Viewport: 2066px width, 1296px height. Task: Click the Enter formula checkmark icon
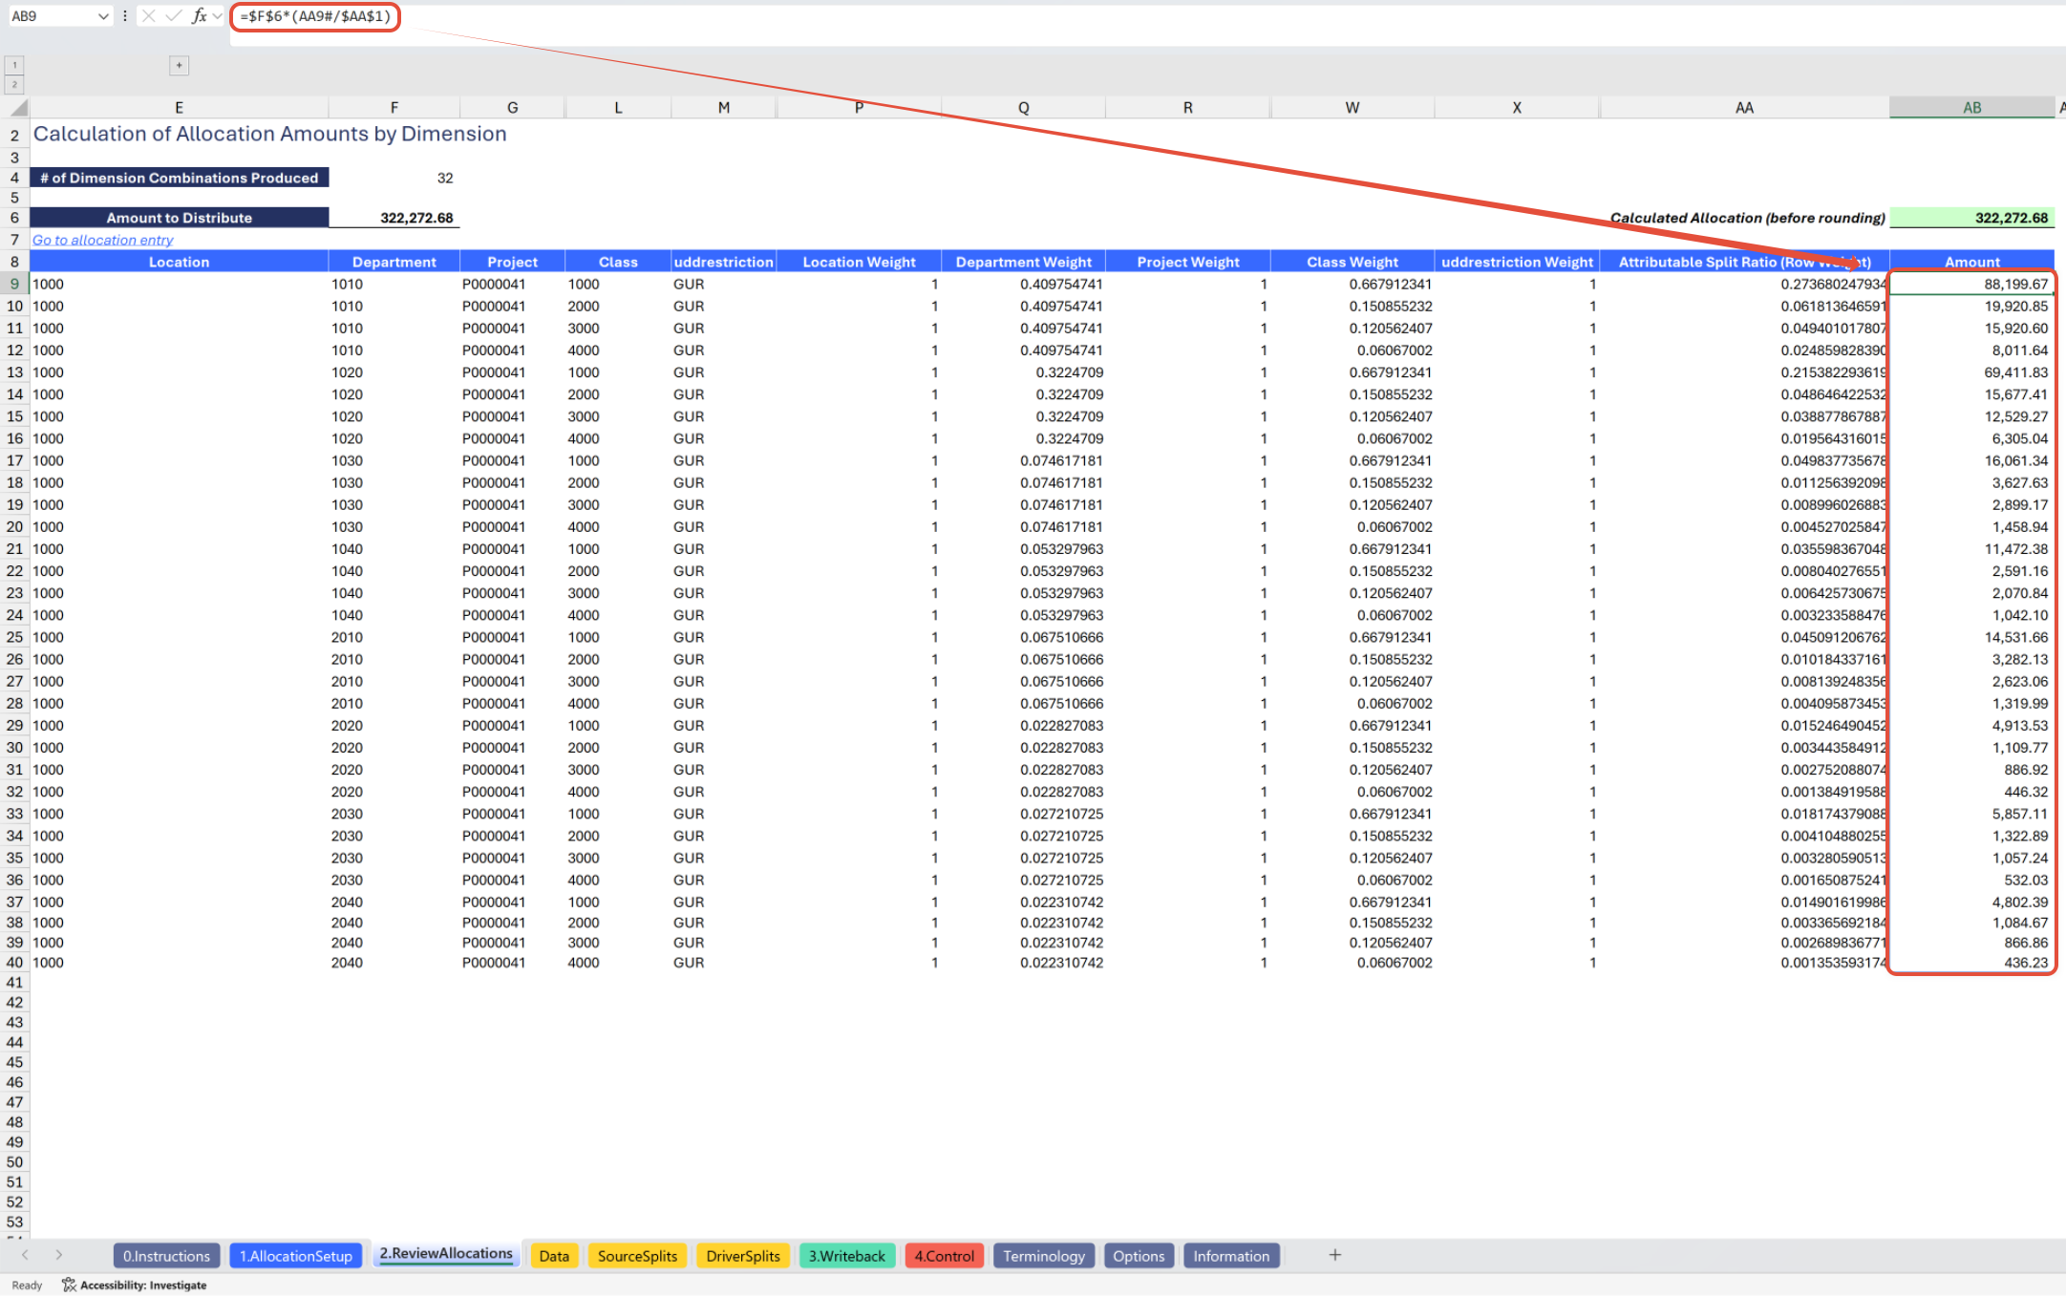click(173, 16)
